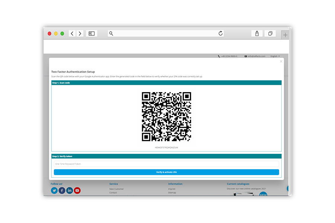Focus the One Time Password Token field
Screen dimensions: 335x223
[166, 164]
